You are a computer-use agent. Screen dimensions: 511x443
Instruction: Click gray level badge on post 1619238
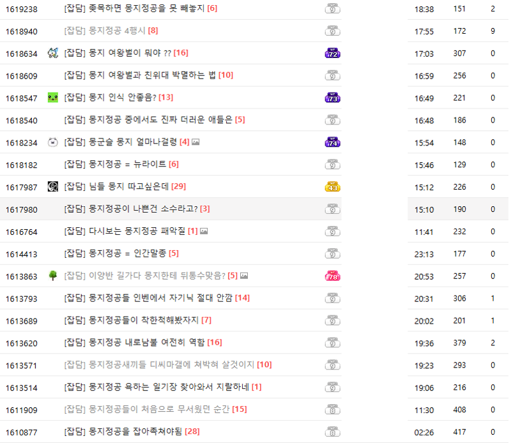tap(332, 8)
